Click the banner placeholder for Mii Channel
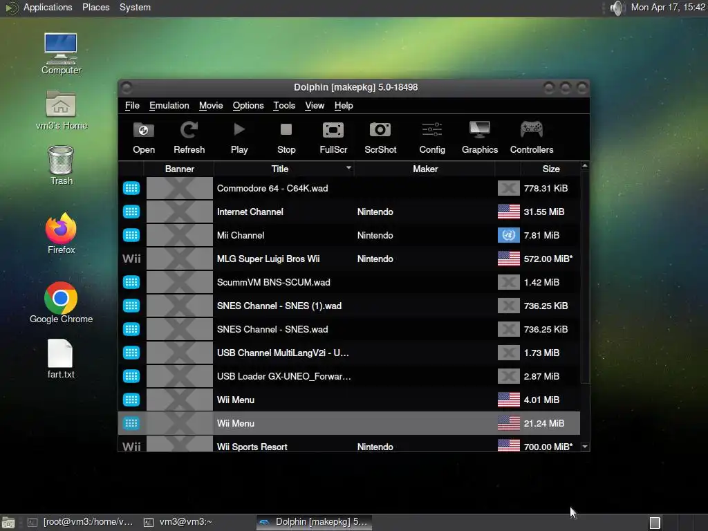The width and height of the screenshot is (708, 531). pos(179,235)
